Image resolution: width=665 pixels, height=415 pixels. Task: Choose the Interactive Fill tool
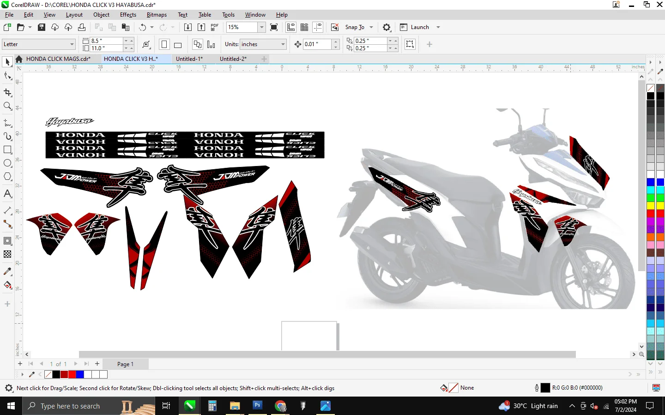coord(7,285)
